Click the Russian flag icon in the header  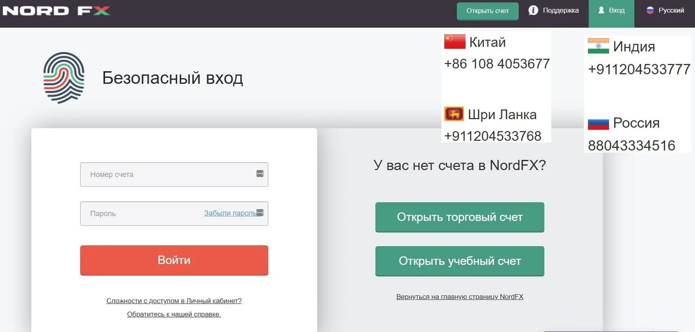(x=650, y=10)
